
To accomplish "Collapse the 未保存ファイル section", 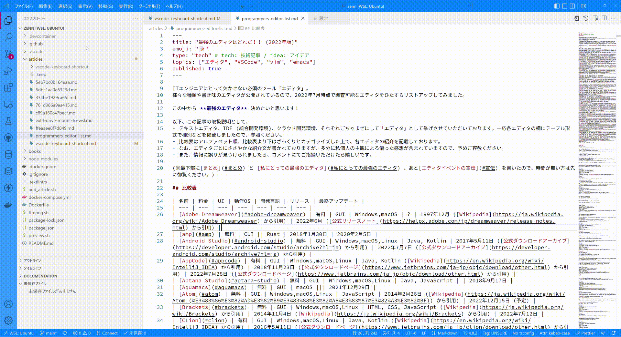I will click(x=35, y=283).
